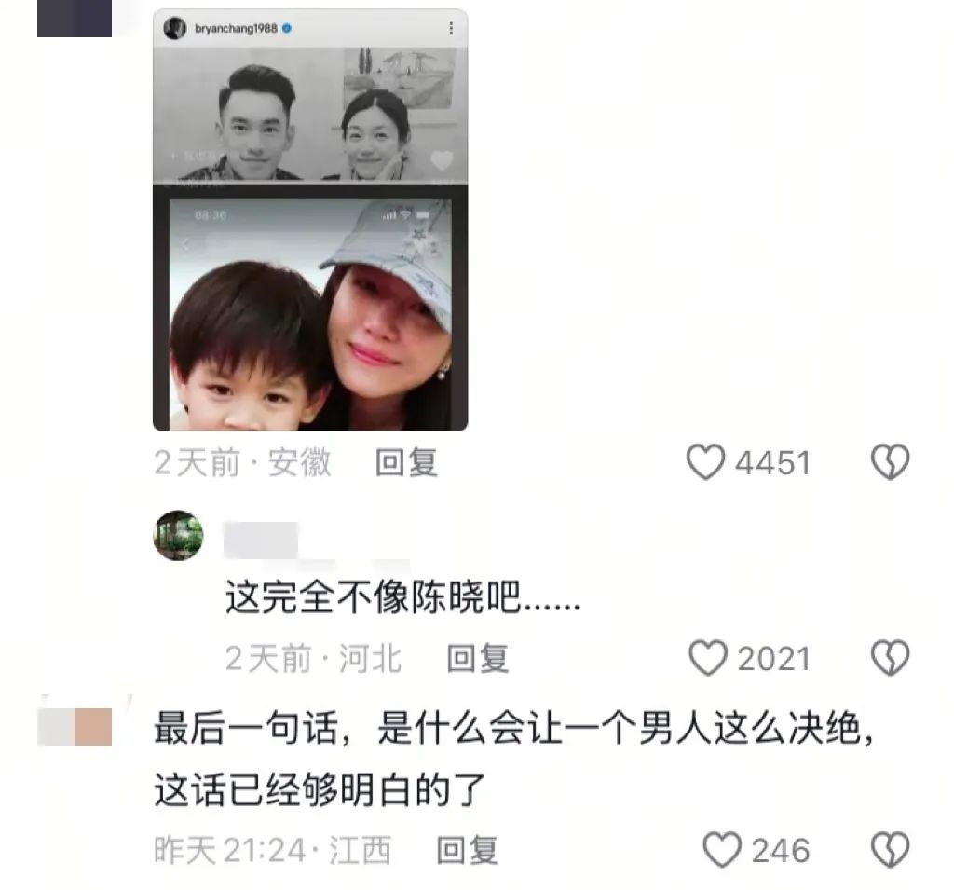
Task: Open the forest avatar of the 河北 replier
Action: [178, 535]
